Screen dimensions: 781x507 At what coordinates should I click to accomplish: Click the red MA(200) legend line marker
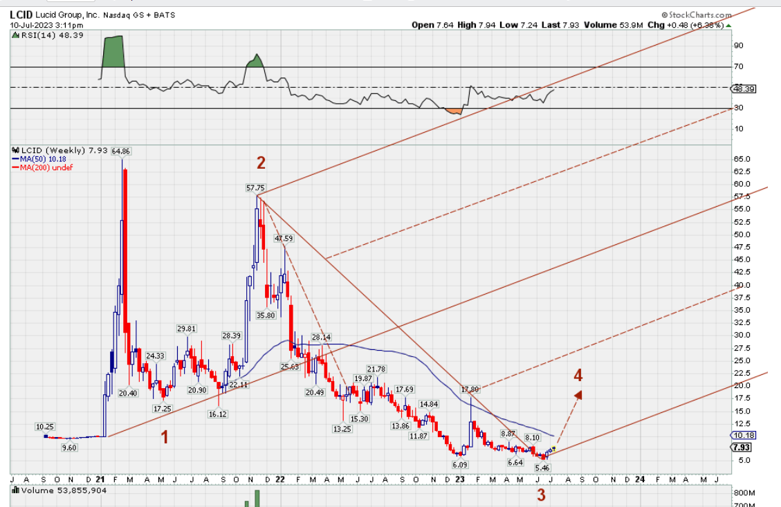tap(14, 167)
